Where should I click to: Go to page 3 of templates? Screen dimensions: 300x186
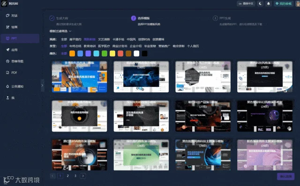75,176
